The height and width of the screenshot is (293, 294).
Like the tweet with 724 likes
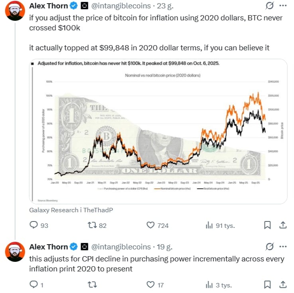tap(150, 225)
